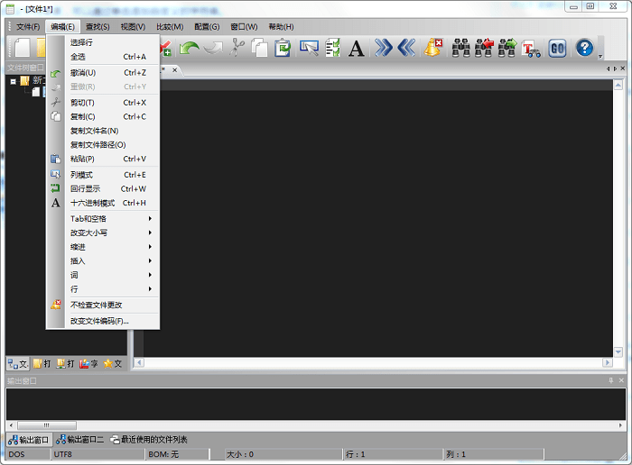The height and width of the screenshot is (465, 632).
Task: Open help via the blue question mark icon
Action: click(584, 48)
